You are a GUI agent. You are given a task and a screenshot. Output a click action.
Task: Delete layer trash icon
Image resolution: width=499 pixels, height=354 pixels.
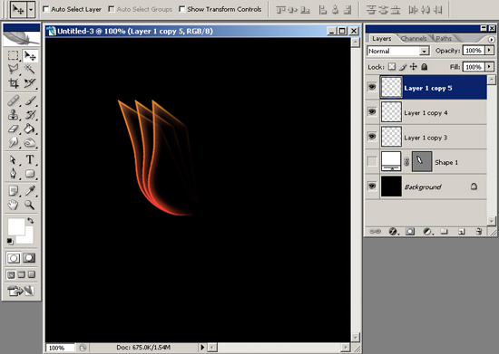pyautogui.click(x=479, y=232)
